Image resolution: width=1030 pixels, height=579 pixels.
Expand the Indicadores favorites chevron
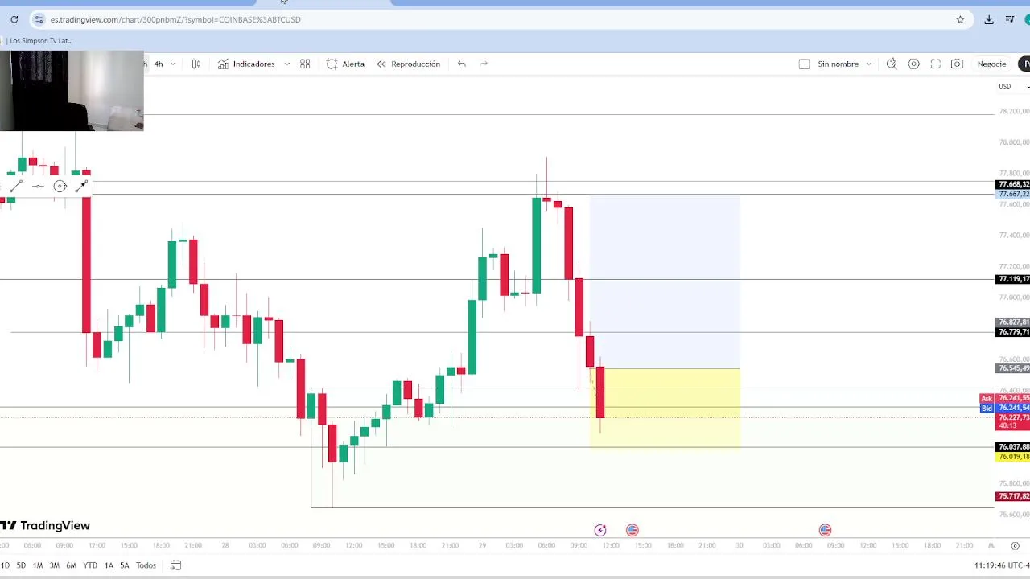[x=286, y=64]
